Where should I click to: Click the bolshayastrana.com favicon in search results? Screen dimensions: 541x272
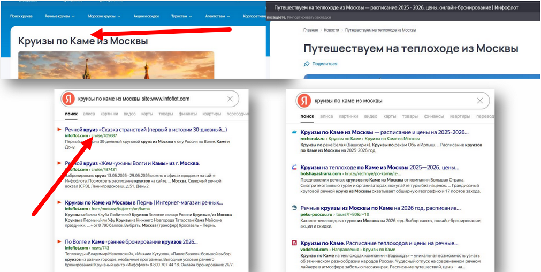pos(294,168)
